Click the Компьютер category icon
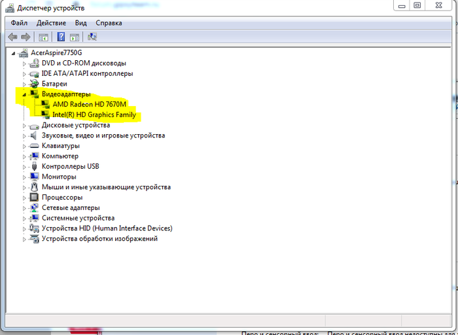The image size is (458, 335). coord(34,156)
